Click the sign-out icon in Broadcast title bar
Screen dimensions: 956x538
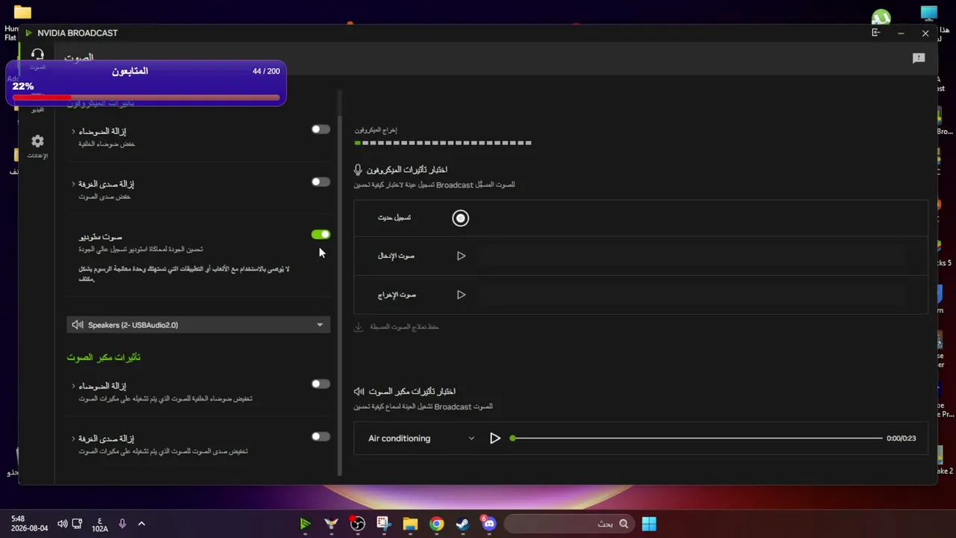tap(875, 33)
